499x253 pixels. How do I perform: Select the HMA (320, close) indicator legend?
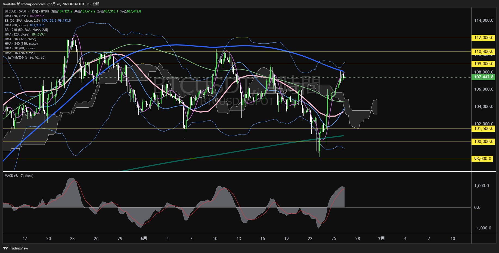[x=17, y=34]
